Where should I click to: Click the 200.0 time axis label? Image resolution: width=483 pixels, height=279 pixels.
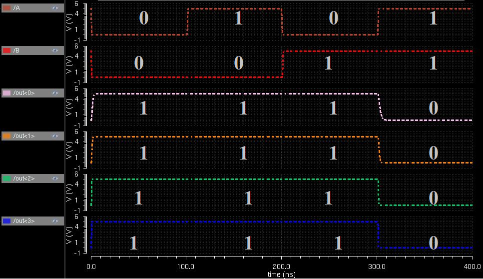tap(281, 266)
